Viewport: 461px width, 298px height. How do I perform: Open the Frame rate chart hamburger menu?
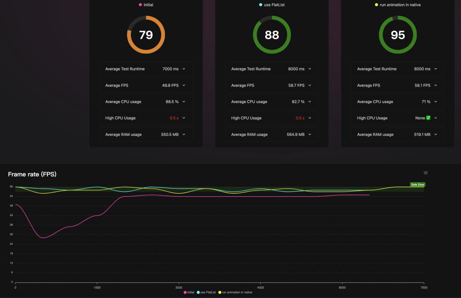425,173
